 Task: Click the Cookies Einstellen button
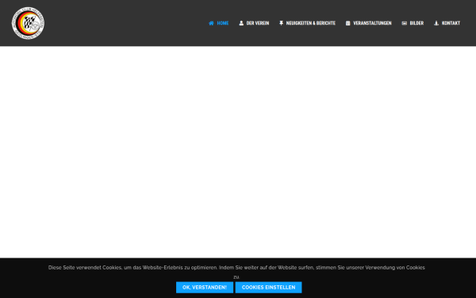[269, 288]
